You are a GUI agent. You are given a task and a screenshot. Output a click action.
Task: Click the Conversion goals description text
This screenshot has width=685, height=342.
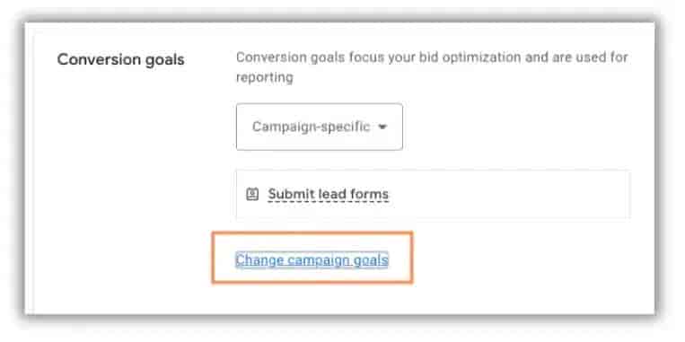point(432,67)
